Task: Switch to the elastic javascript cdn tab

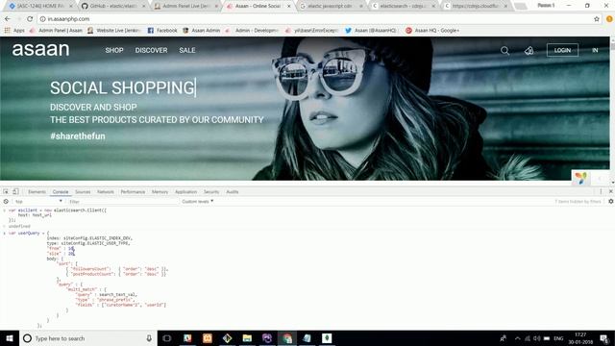Action: tap(331, 6)
